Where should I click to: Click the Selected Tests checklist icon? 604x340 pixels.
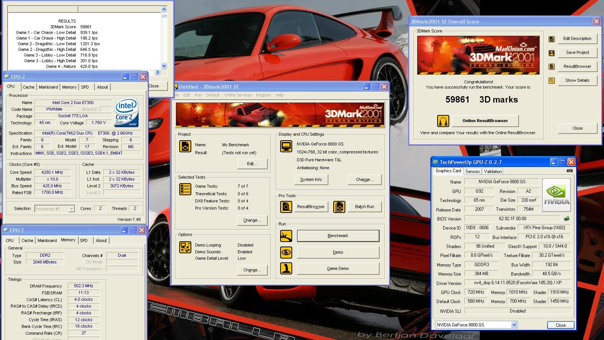[x=185, y=189]
